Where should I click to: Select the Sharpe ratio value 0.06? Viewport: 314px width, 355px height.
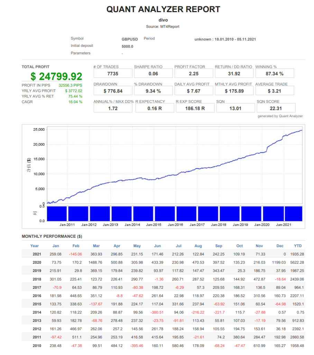(x=154, y=73)
